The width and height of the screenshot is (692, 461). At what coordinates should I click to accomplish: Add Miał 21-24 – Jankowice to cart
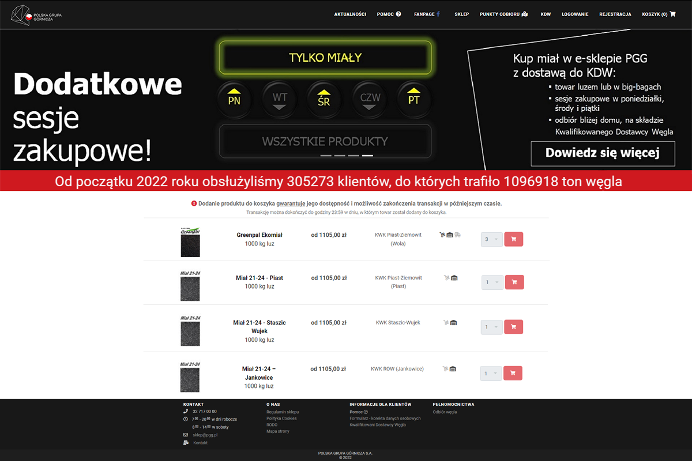coord(513,373)
